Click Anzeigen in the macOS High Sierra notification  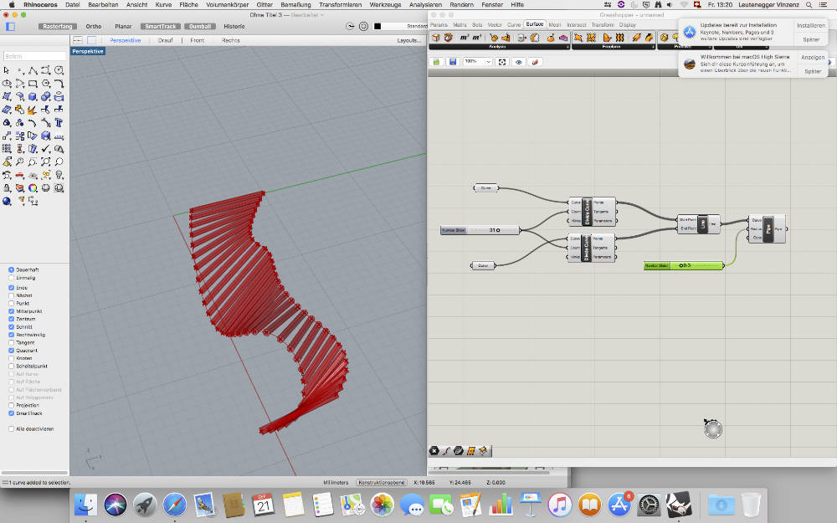click(x=813, y=57)
